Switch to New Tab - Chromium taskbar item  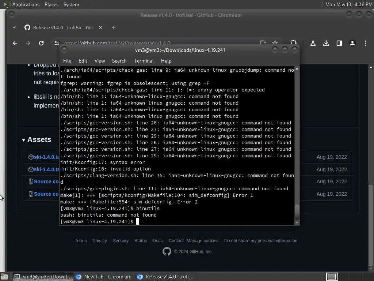click(104, 277)
